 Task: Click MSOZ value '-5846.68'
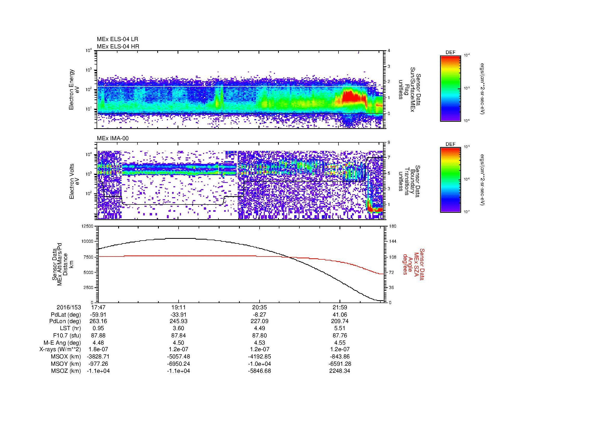(259, 371)
